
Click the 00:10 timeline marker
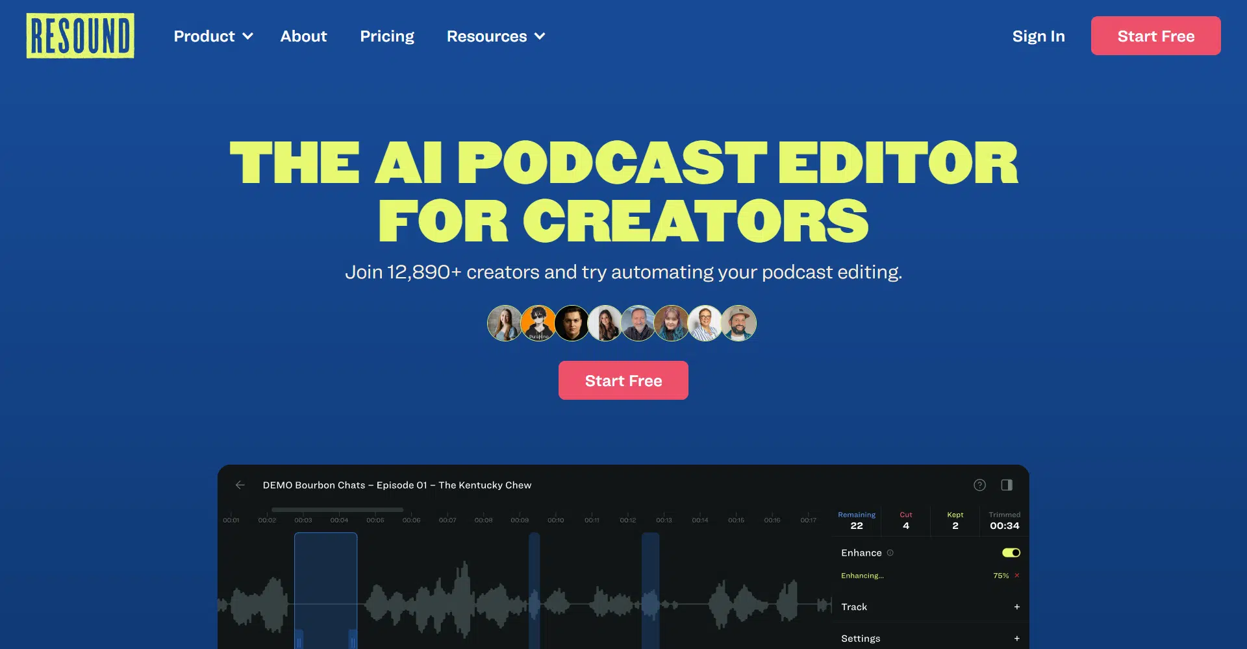(x=555, y=520)
